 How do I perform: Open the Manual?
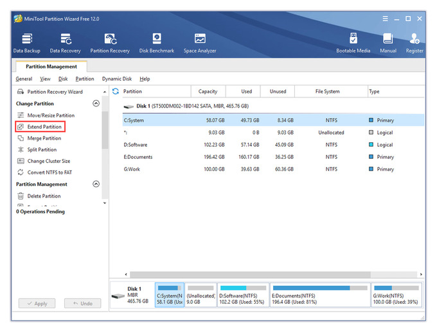[388, 43]
